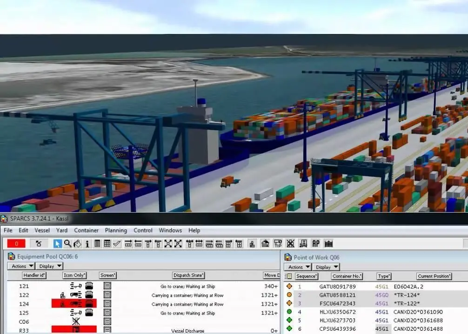468x334 pixels.
Task: Open the Vessel menu
Action: [x=42, y=230]
